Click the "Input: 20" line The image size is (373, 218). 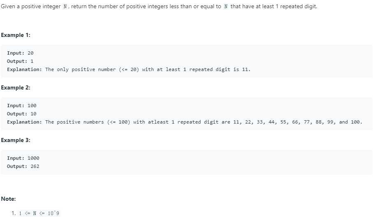pyautogui.click(x=20, y=53)
